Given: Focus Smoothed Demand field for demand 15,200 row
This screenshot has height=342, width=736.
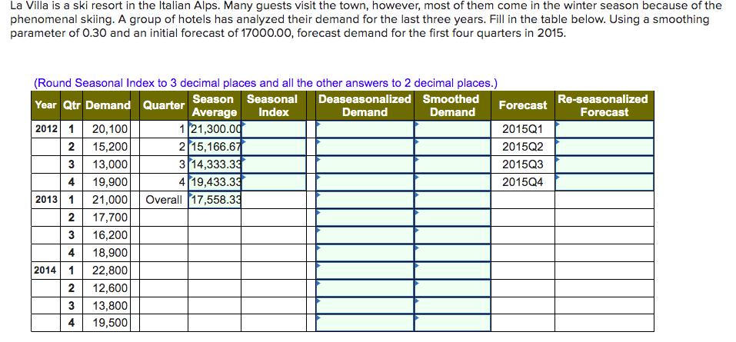Looking at the screenshot, I should [452, 147].
